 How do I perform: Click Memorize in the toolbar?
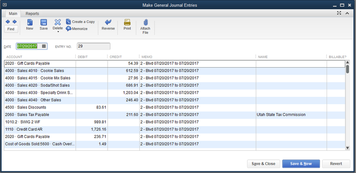click(x=77, y=29)
